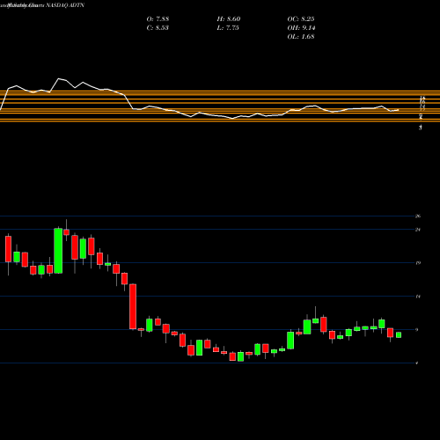Select the "OH: 9.14" readout
This screenshot has height=440, width=440.
[301, 28]
